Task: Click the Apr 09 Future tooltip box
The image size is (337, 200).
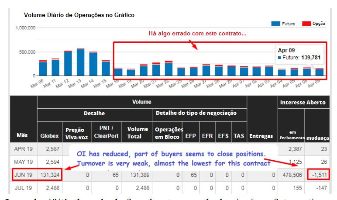Action: click(x=299, y=54)
